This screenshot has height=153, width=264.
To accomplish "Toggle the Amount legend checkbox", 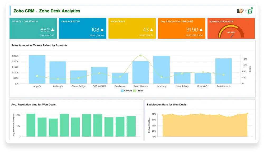I will (122, 91).
